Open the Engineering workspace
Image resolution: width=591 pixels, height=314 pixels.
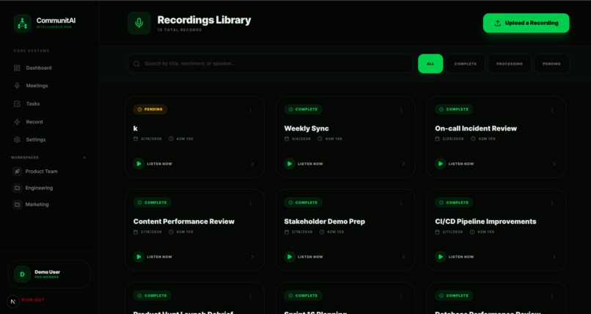(39, 188)
